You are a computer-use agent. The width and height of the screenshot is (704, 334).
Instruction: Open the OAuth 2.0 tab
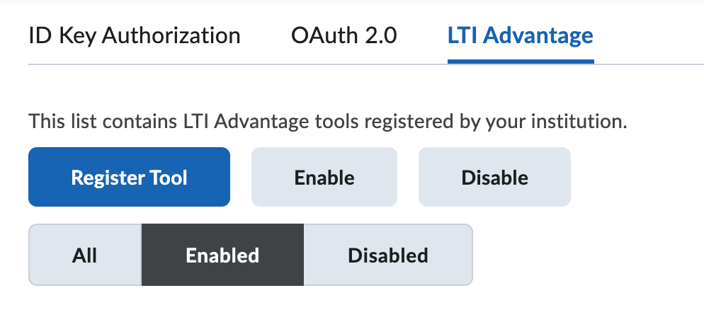pyautogui.click(x=344, y=35)
